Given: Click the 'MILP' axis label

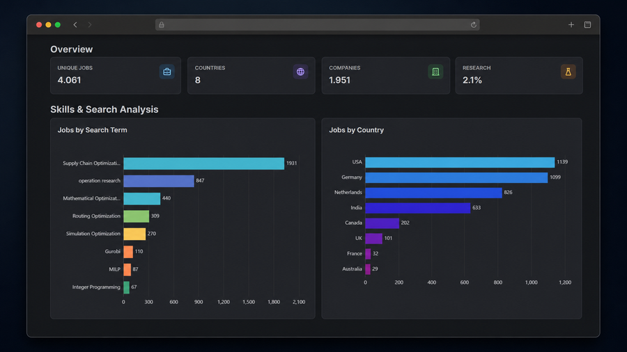Looking at the screenshot, I should tap(114, 269).
